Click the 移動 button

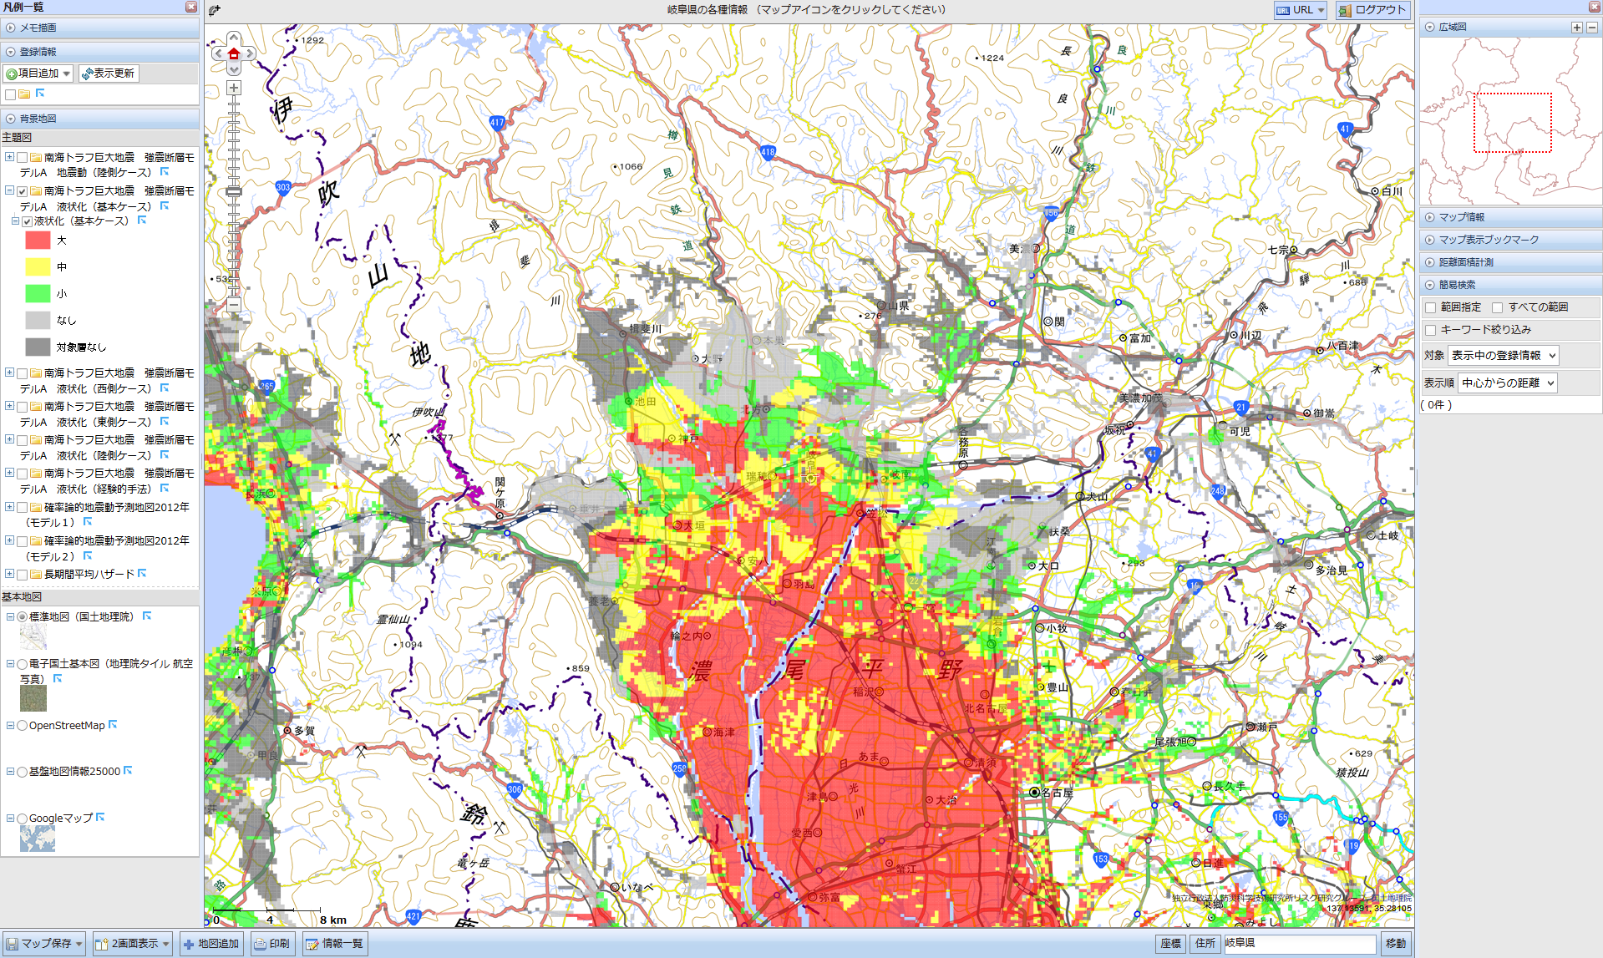1395,943
